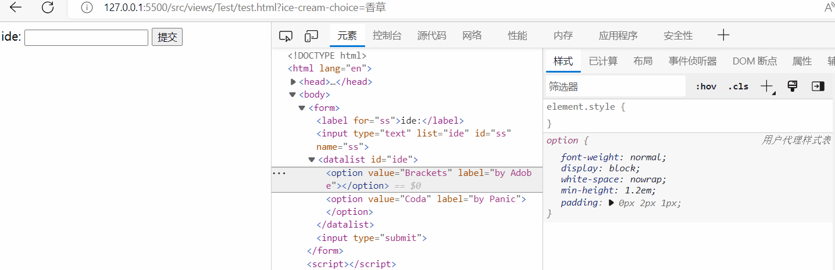Viewport: 835px width, 270px height.
Task: Open the rendering paintbrush icon in styles
Action: pos(792,86)
